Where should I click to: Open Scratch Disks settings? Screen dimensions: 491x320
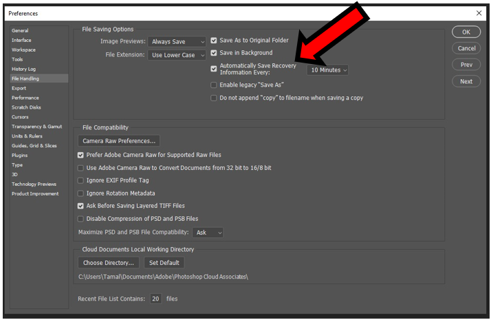coord(26,107)
